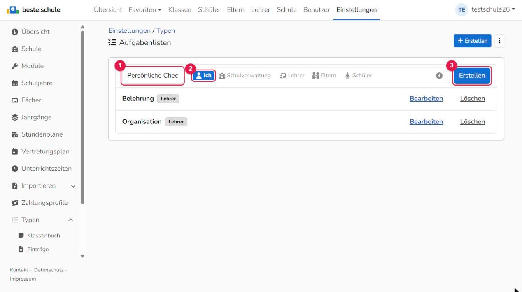Image resolution: width=522 pixels, height=292 pixels.
Task: Delete the Belehrung task list
Action: (x=473, y=98)
